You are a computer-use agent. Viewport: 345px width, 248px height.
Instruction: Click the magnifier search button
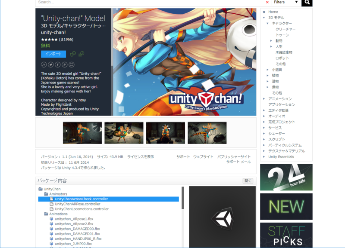[307, 3]
